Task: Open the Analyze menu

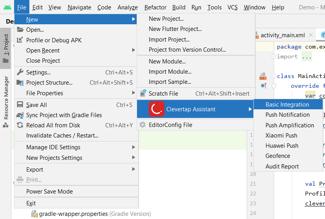Action: click(128, 7)
